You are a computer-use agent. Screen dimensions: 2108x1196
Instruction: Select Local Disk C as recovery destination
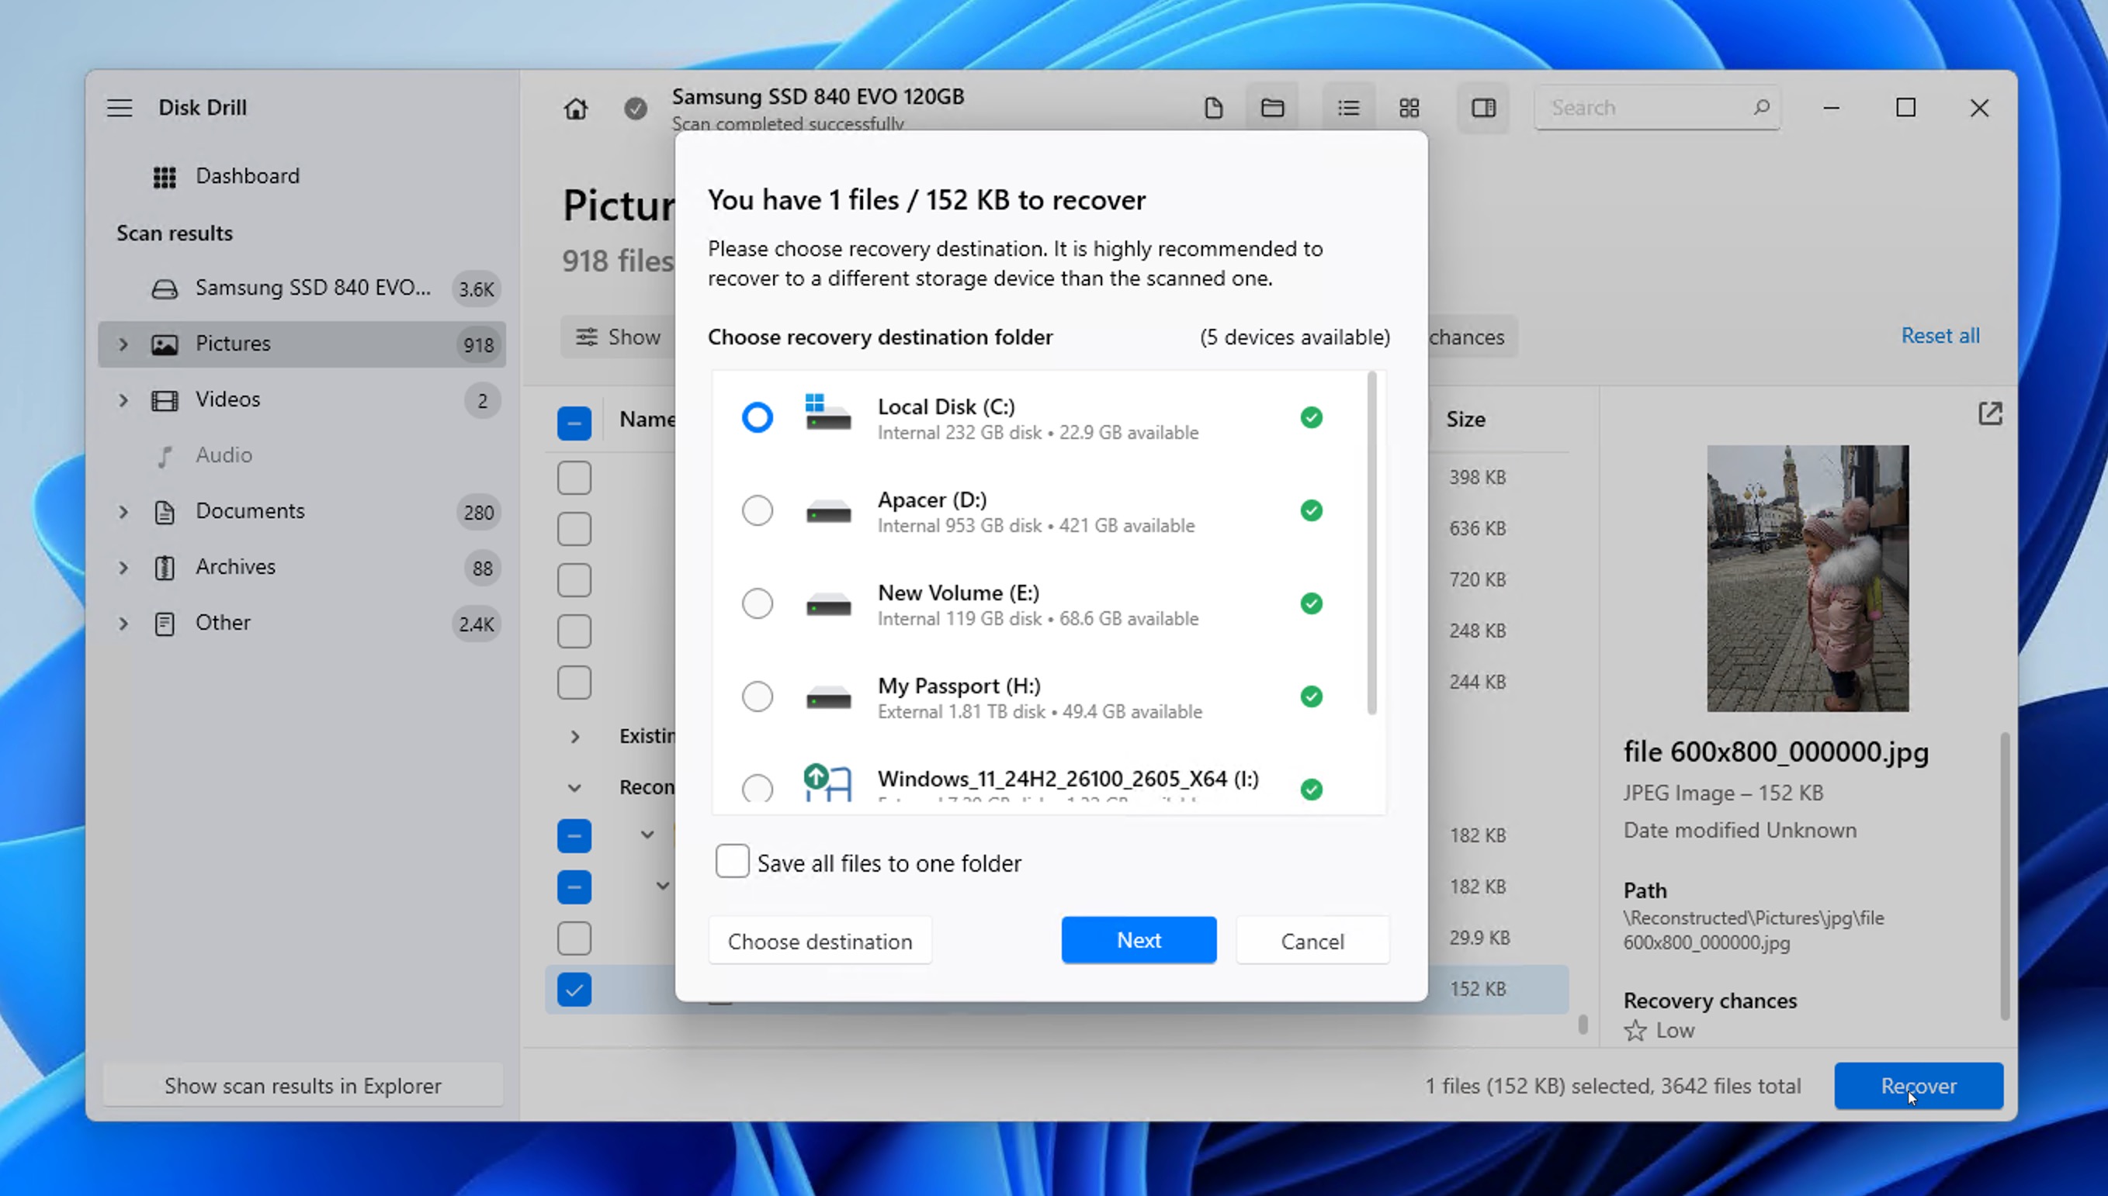pyautogui.click(x=758, y=417)
